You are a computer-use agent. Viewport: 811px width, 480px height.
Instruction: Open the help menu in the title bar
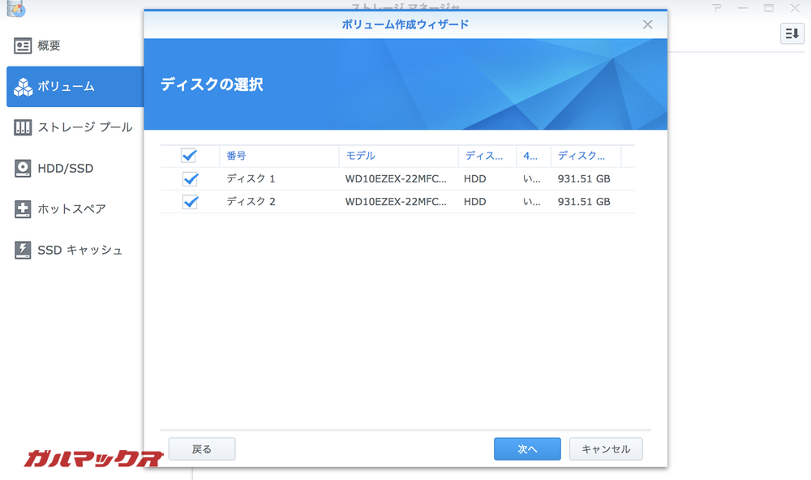717,8
